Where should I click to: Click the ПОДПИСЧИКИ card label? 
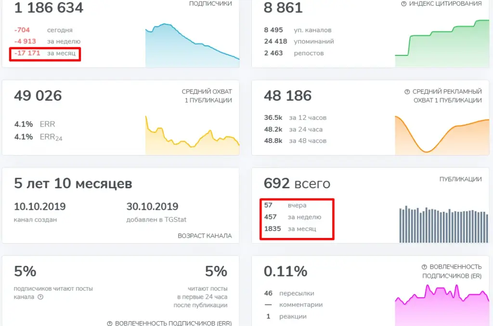click(210, 3)
